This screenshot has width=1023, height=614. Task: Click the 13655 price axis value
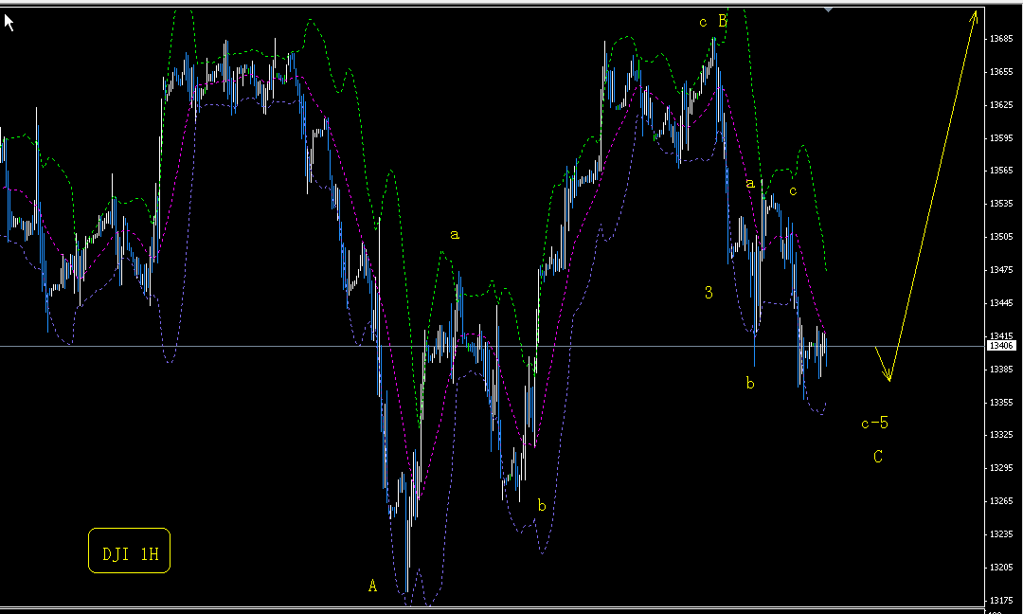point(1001,72)
